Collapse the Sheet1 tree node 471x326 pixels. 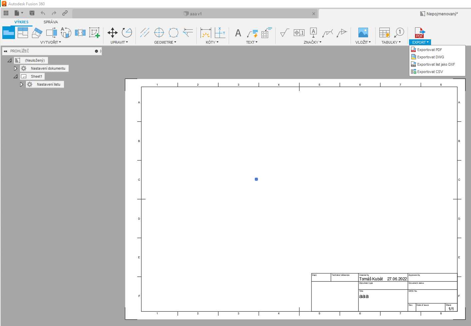pos(15,76)
